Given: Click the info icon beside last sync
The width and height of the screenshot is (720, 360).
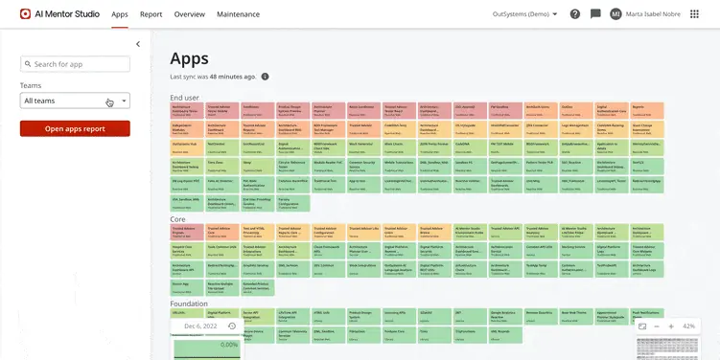Looking at the screenshot, I should click(x=265, y=77).
